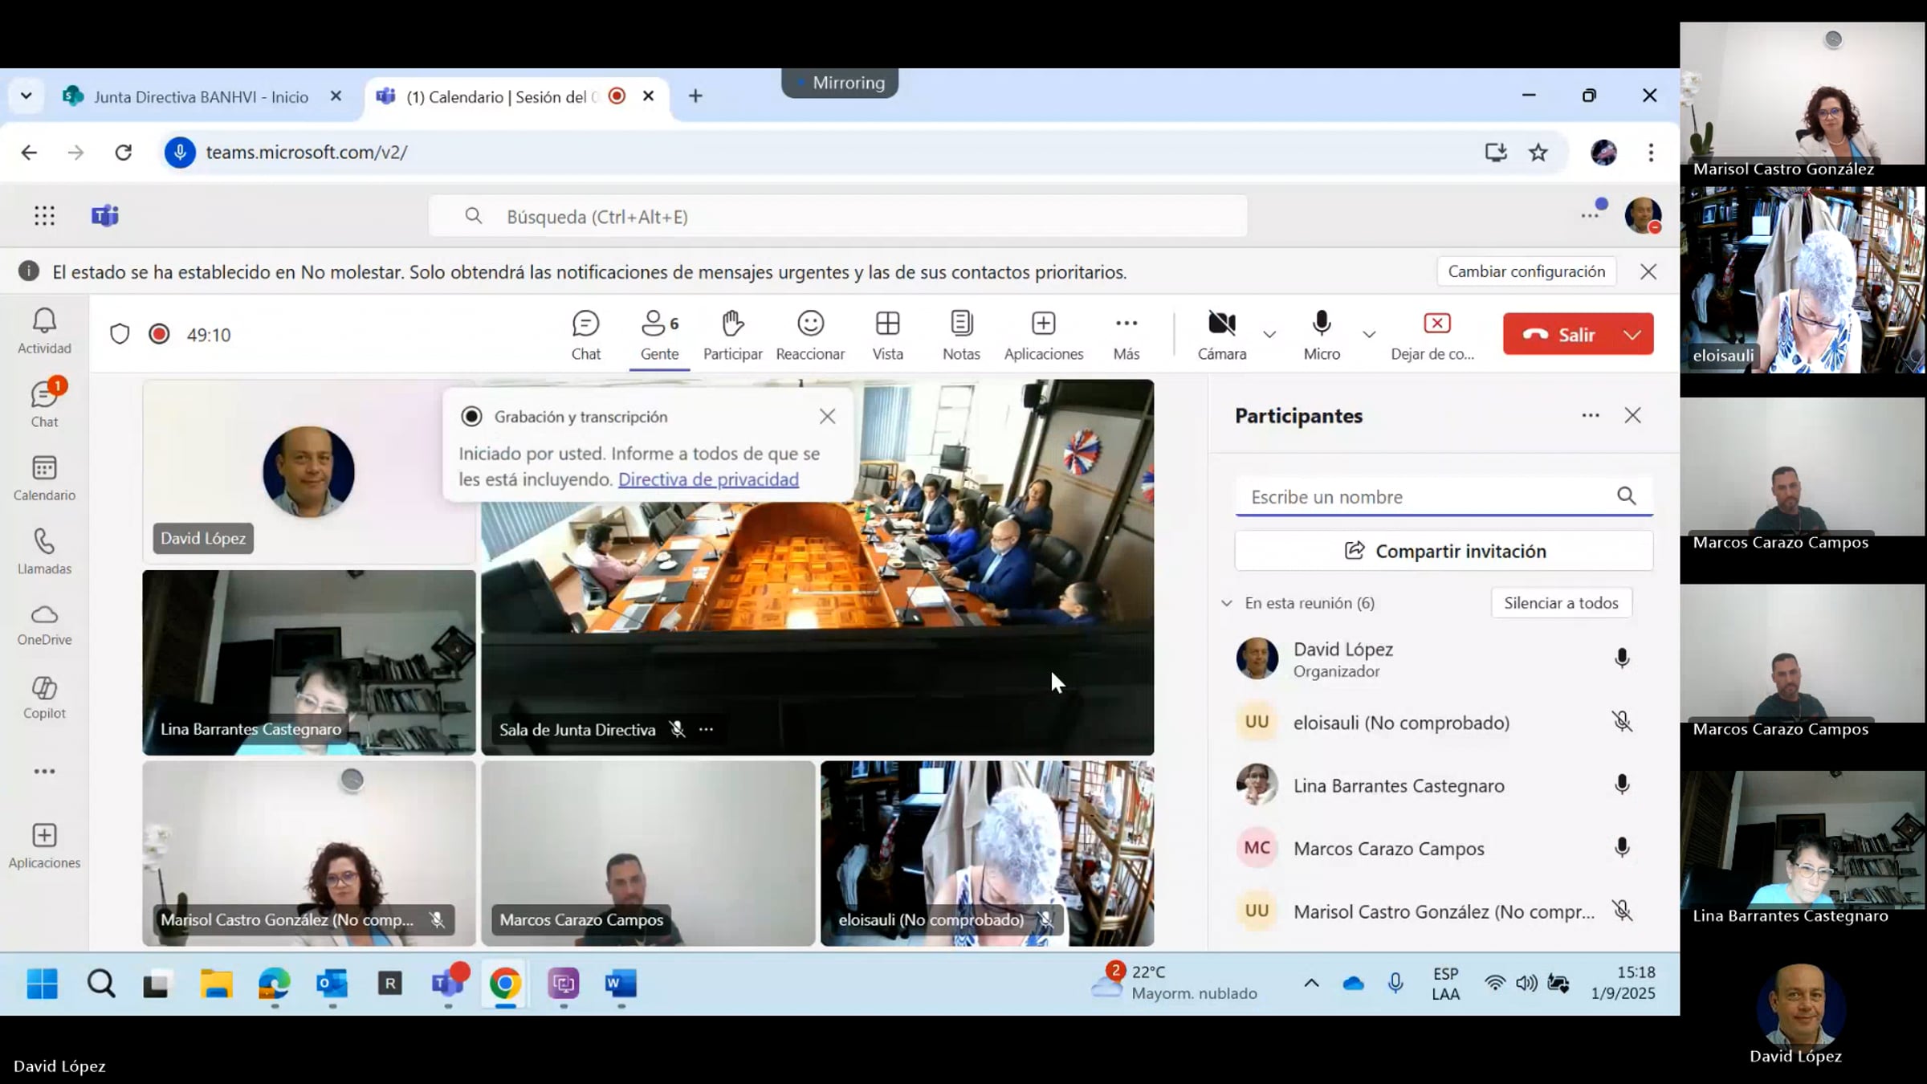
Task: Unmute Marisol Castro González in the list
Action: (1622, 911)
